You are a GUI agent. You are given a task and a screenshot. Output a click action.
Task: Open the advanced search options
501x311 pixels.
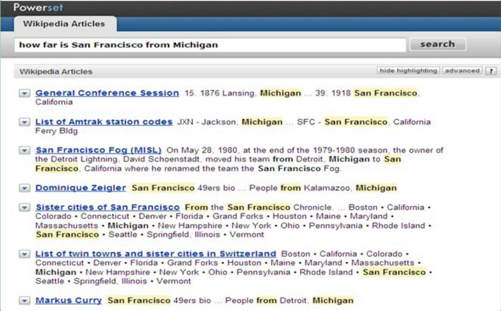pyautogui.click(x=462, y=70)
